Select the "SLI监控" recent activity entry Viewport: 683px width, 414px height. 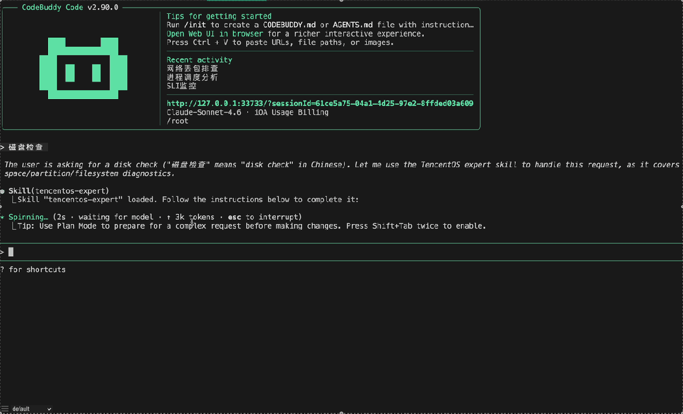click(182, 86)
